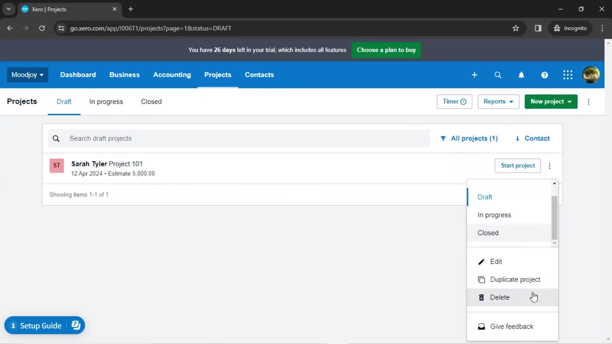Choose Edit from the project menu
This screenshot has height=344, width=612.
click(513, 262)
